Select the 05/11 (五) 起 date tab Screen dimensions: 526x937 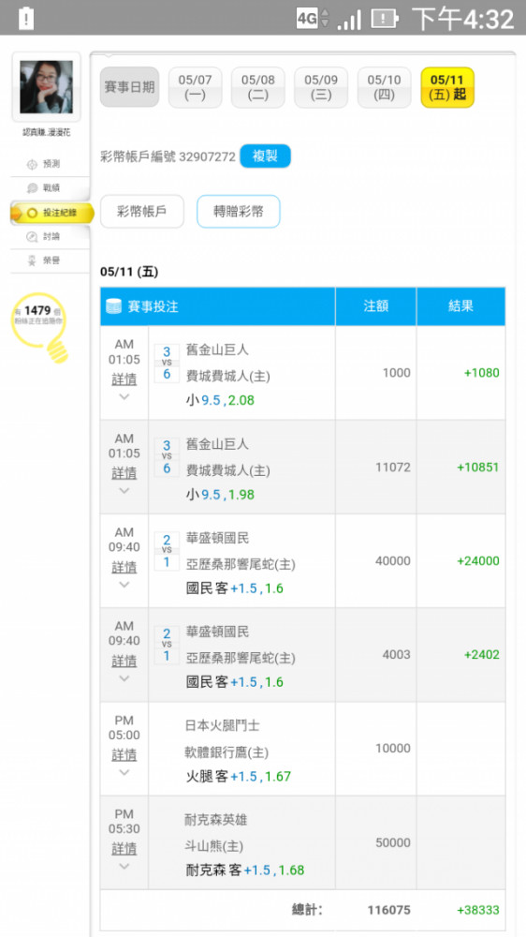(x=447, y=87)
